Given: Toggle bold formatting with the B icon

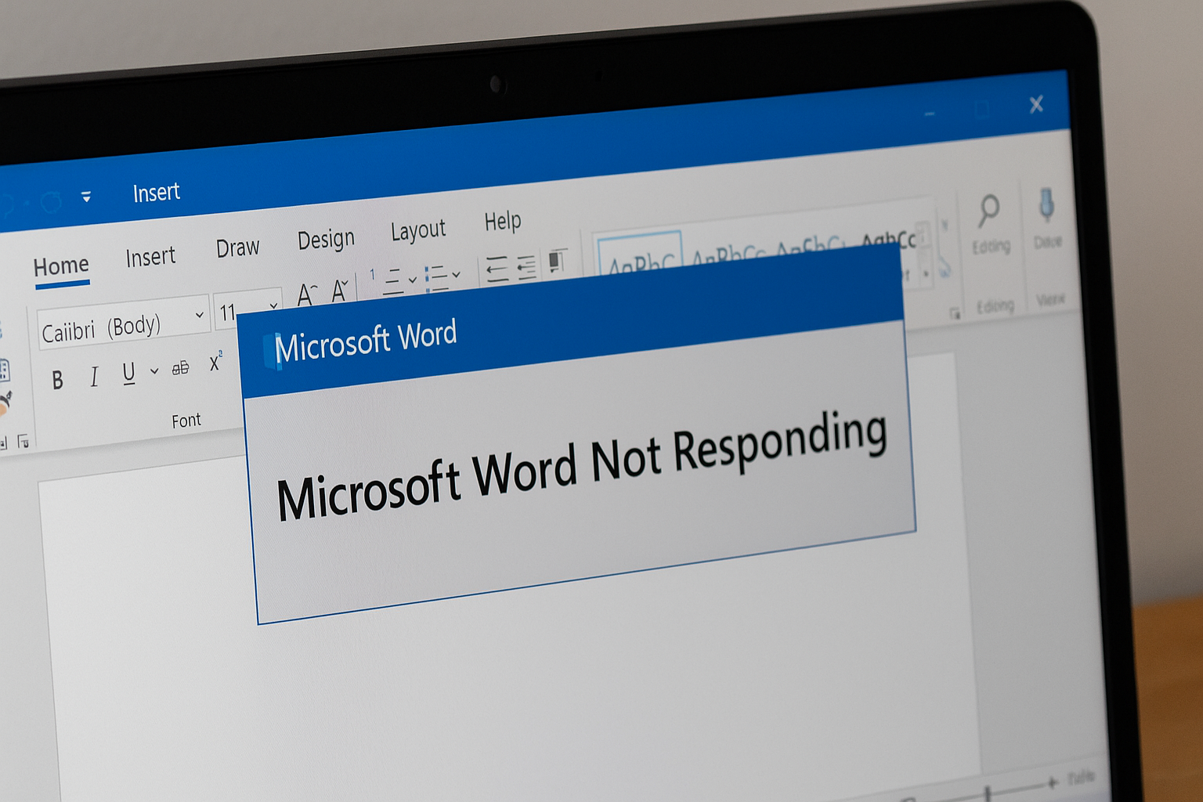Looking at the screenshot, I should [x=57, y=381].
